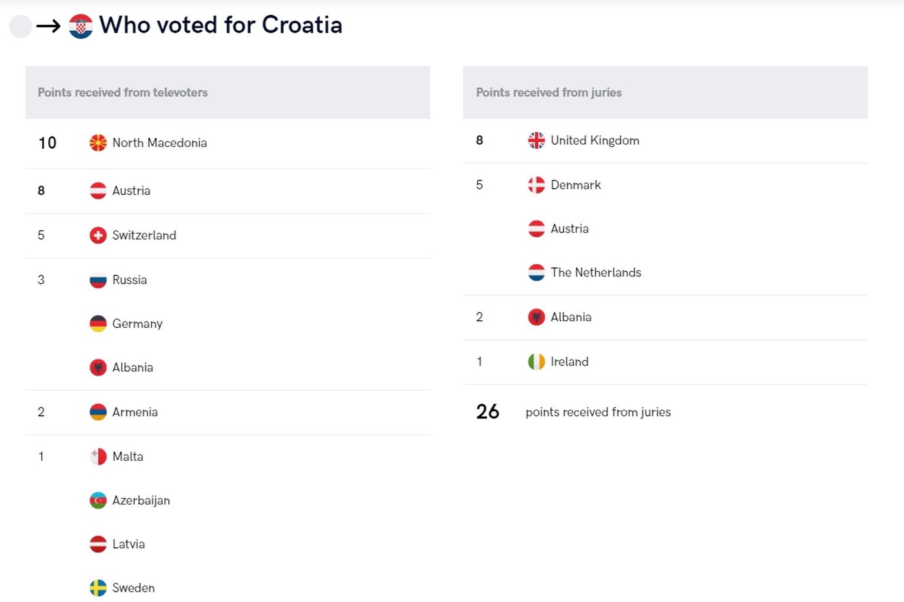The height and width of the screenshot is (602, 904).
Task: Click the Croatia flag beside the page title
Action: [x=81, y=26]
